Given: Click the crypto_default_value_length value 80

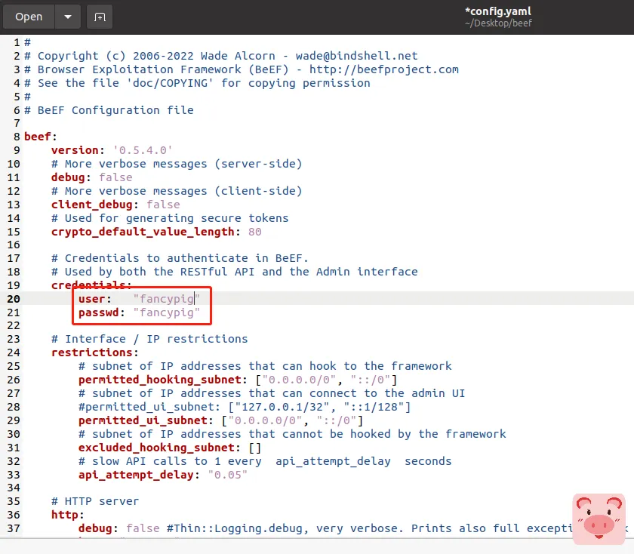Looking at the screenshot, I should (x=255, y=232).
